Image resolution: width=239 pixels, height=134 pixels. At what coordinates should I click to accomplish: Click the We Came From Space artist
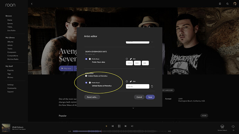19,129
